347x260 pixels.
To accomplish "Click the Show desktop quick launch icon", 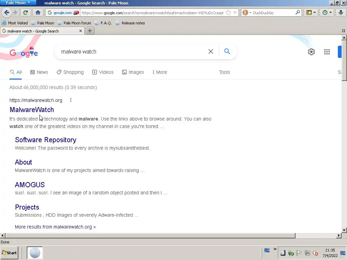I will [267, 251].
